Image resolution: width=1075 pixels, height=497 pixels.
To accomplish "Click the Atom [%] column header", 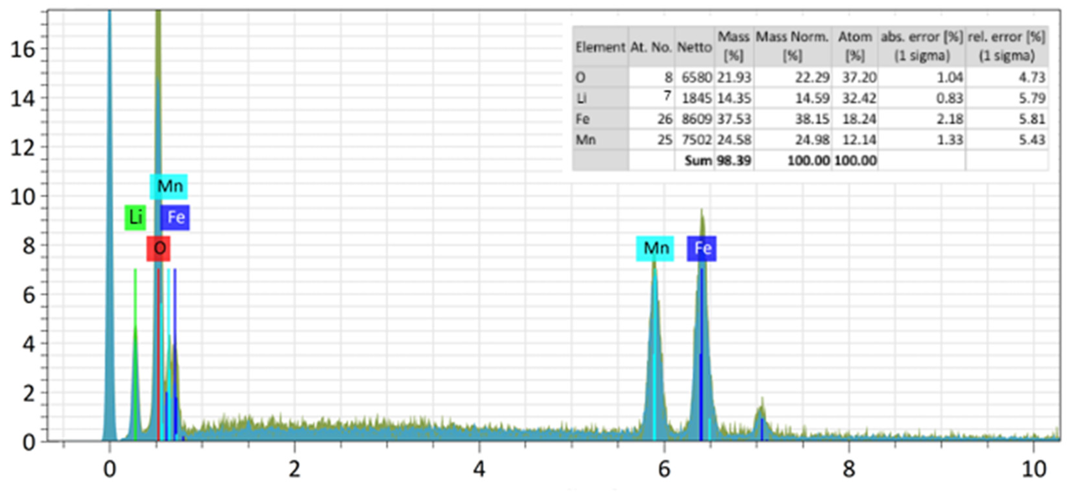I will pyautogui.click(x=855, y=46).
